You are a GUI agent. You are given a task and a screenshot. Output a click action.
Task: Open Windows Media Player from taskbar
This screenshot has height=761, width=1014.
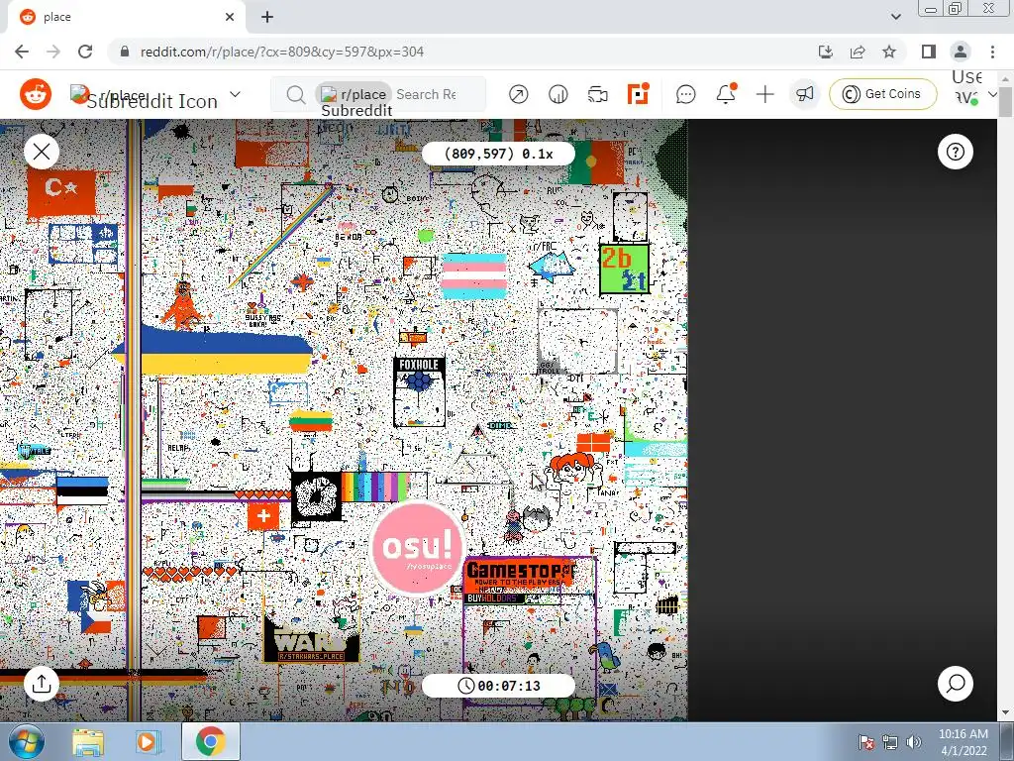pos(148,742)
